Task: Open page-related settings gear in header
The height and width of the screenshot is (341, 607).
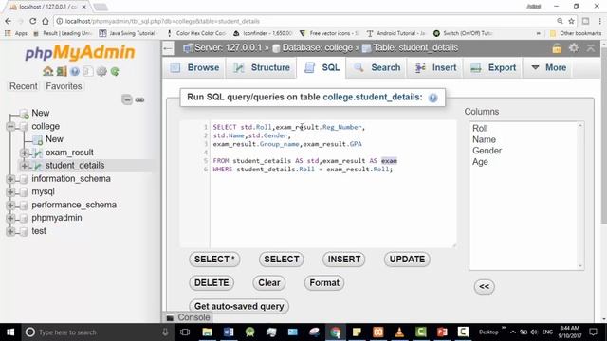Action: tap(574, 48)
